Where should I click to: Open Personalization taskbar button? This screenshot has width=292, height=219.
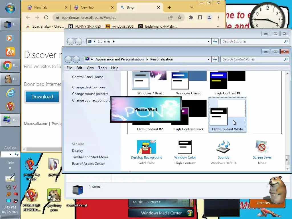click(x=10, y=120)
